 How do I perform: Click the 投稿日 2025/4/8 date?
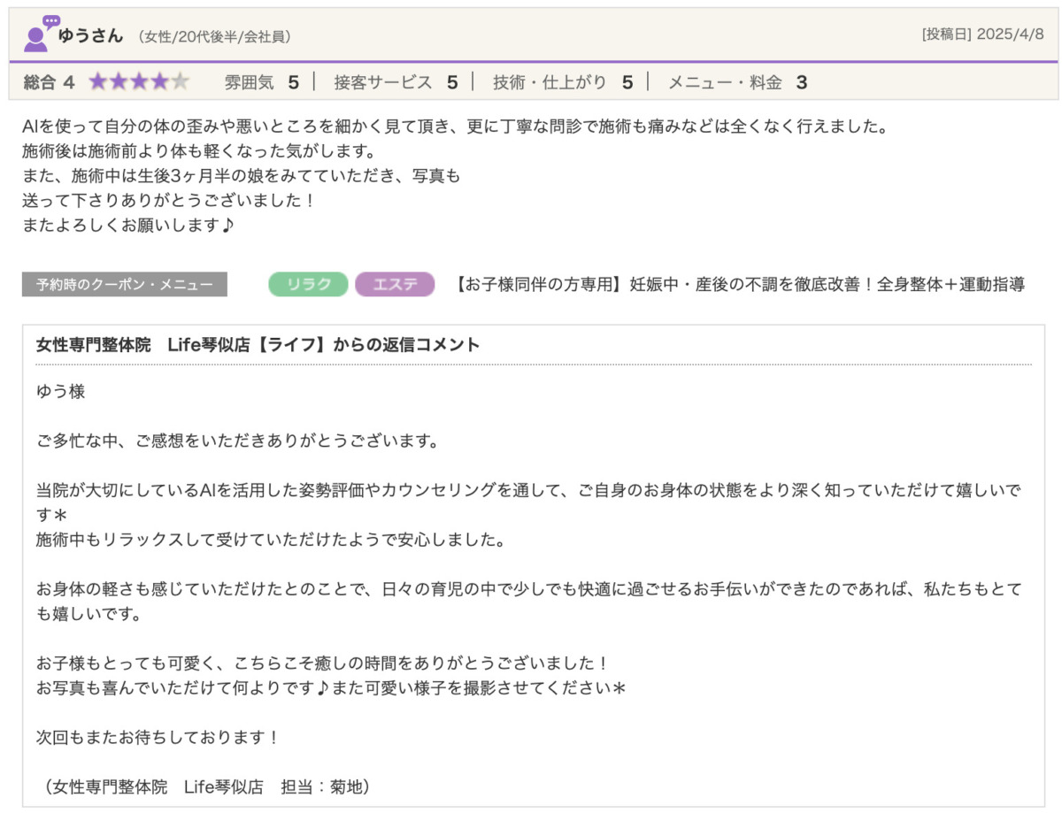pyautogui.click(x=982, y=35)
